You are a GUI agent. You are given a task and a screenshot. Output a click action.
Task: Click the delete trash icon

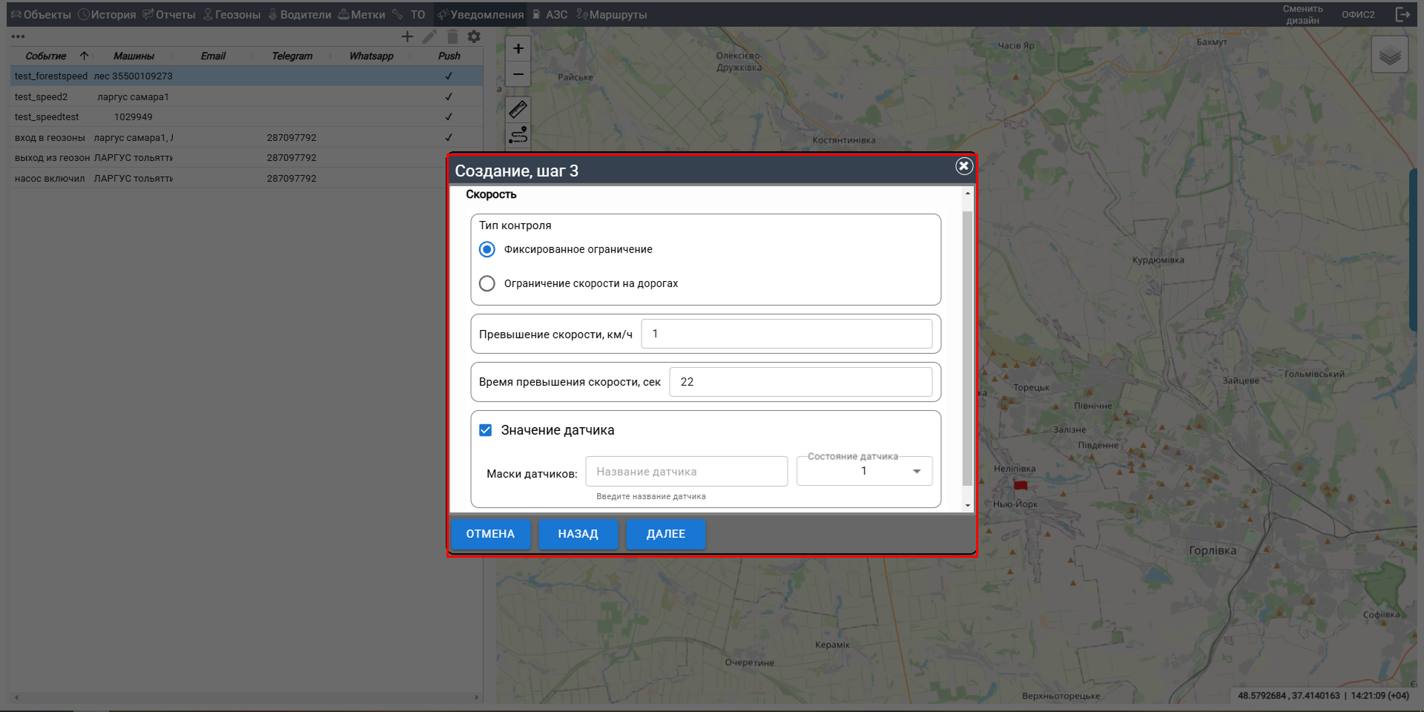452,36
